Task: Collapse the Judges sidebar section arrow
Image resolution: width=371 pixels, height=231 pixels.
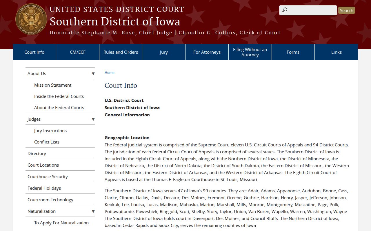Action: 93,119
